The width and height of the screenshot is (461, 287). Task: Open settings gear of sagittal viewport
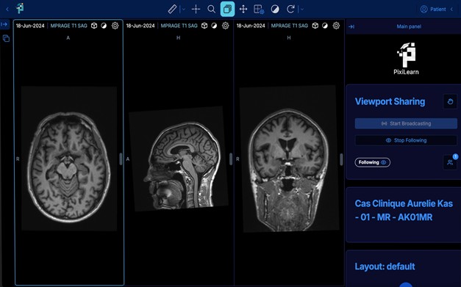(x=225, y=26)
